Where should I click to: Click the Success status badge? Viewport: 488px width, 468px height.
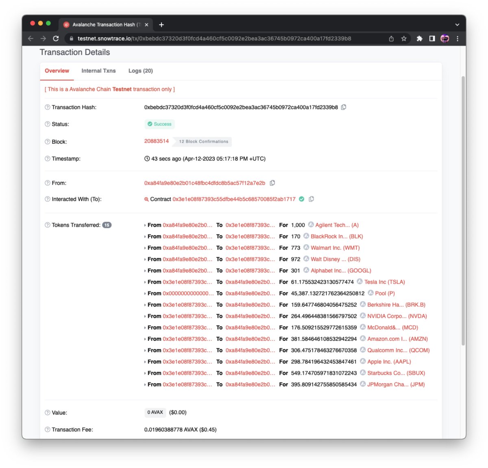pos(159,124)
